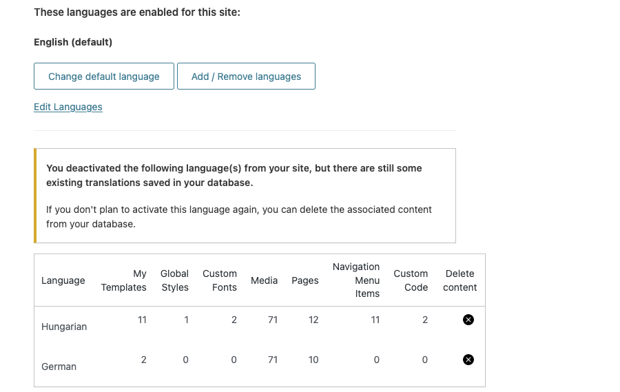Select the German language row label
Viewport: 620px width, 392px height.
pos(59,367)
